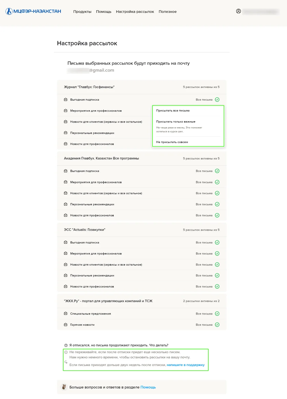Viewport: 287px width, 399px height.
Task: Select 'Присылать все письма' option
Action: (173, 111)
